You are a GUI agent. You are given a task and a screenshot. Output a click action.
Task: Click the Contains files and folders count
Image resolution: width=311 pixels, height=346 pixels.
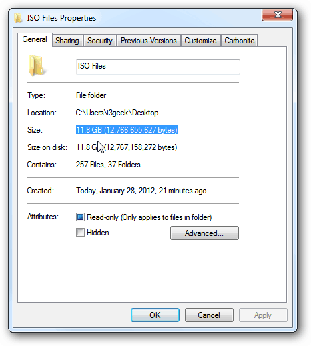click(108, 165)
